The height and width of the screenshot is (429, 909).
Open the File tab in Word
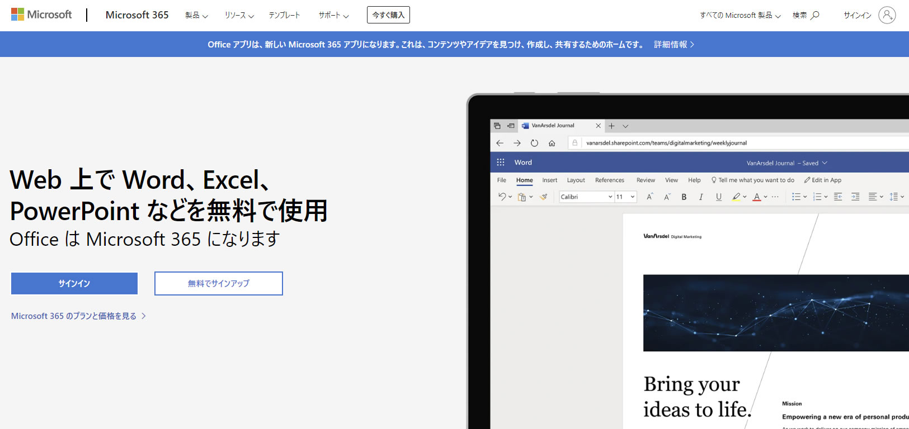coord(501,180)
